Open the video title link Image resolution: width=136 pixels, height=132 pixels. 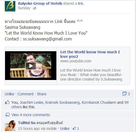[x=90, y=54]
